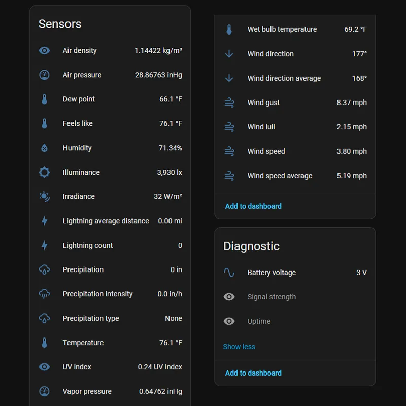The image size is (406, 406).
Task: Click the Illuminance brightness icon
Action: [45, 172]
